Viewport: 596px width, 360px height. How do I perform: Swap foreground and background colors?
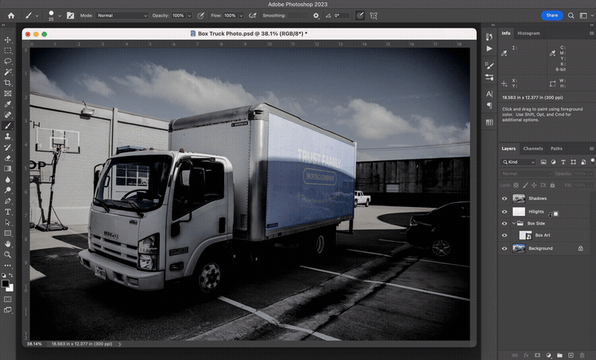click(11, 275)
